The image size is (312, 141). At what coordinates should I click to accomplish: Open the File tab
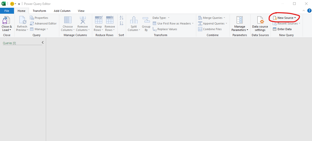coord(7,11)
